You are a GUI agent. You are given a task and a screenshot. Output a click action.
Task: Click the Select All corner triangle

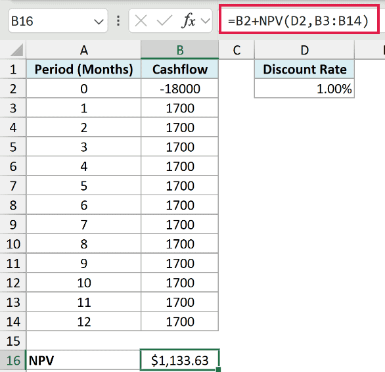point(16,50)
